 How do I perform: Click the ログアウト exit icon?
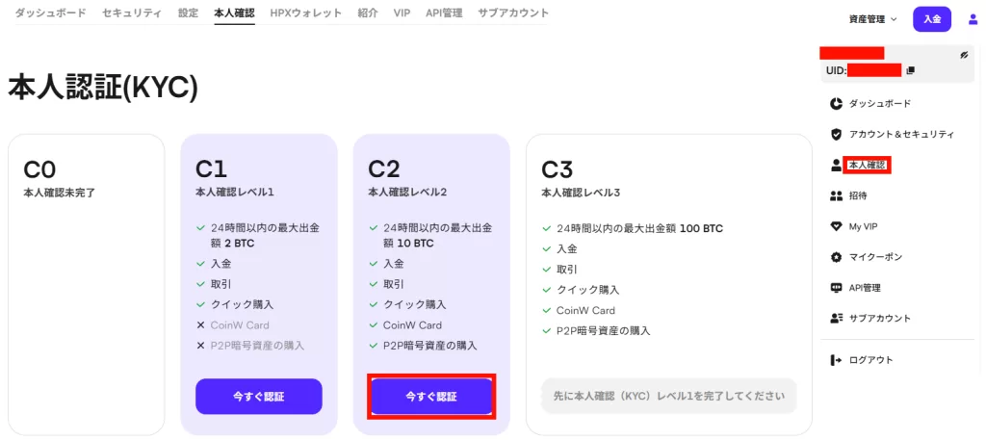836,360
